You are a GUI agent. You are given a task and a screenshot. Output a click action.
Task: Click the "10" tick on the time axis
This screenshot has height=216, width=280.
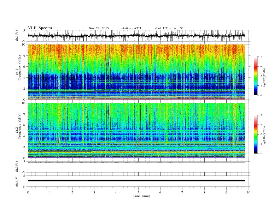pyautogui.click(x=249, y=192)
